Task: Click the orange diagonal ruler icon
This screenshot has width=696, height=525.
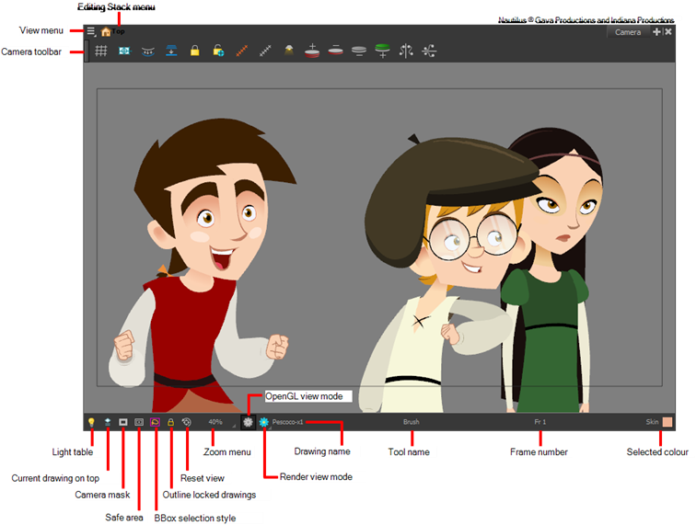Action: 242,51
